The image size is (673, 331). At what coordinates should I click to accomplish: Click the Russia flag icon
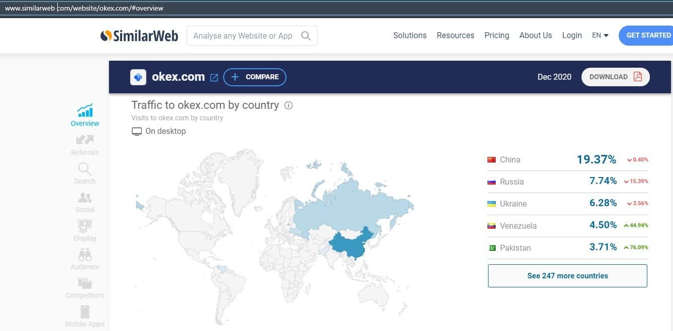[x=492, y=182]
